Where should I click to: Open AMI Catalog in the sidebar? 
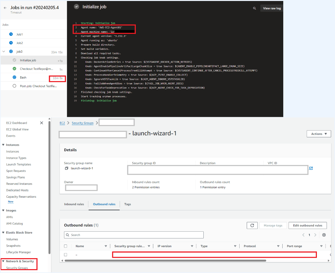click(x=14, y=224)
